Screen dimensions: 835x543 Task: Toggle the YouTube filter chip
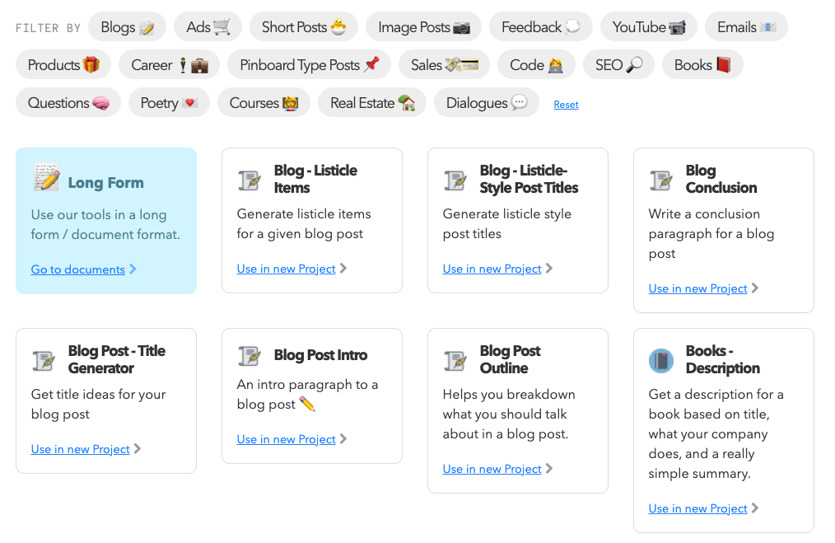click(648, 27)
